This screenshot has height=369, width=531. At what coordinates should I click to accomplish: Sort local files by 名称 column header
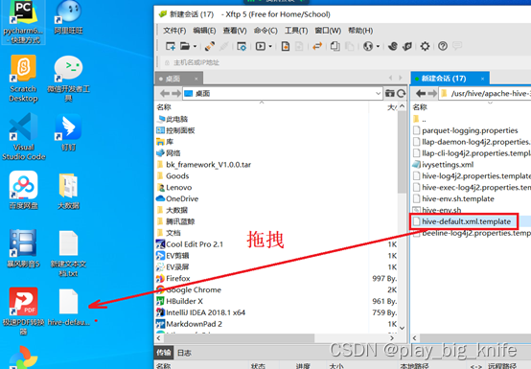[164, 107]
